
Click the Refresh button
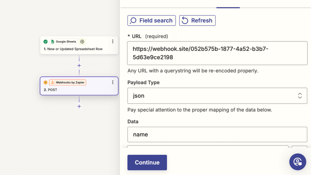pyautogui.click(x=197, y=21)
